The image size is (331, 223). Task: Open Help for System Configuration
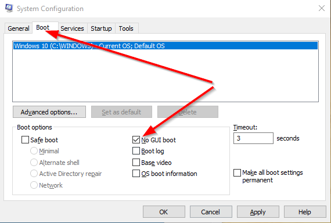[305, 212]
